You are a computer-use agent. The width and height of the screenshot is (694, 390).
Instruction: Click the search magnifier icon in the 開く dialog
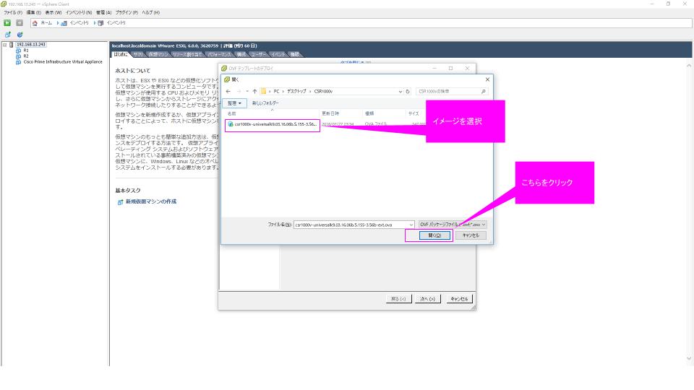(x=484, y=92)
